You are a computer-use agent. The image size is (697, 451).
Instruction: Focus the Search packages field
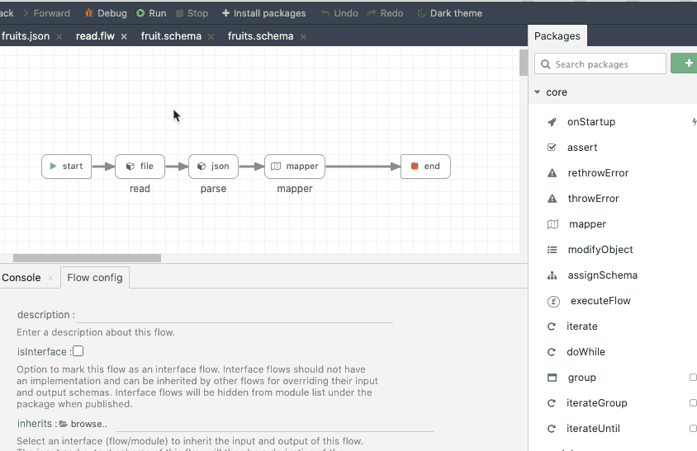coord(600,64)
